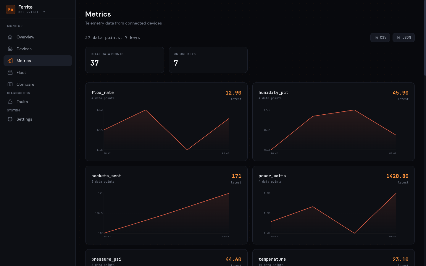The height and width of the screenshot is (266, 426).
Task: Click the Faults warning triangle icon
Action: [10, 102]
